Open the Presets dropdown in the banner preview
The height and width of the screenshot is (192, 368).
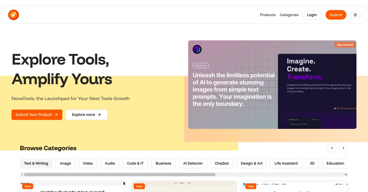[315, 119]
